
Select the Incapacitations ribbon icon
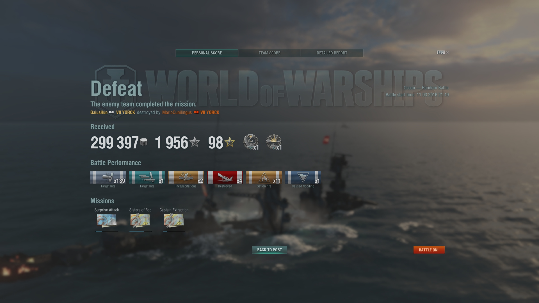pos(186,177)
